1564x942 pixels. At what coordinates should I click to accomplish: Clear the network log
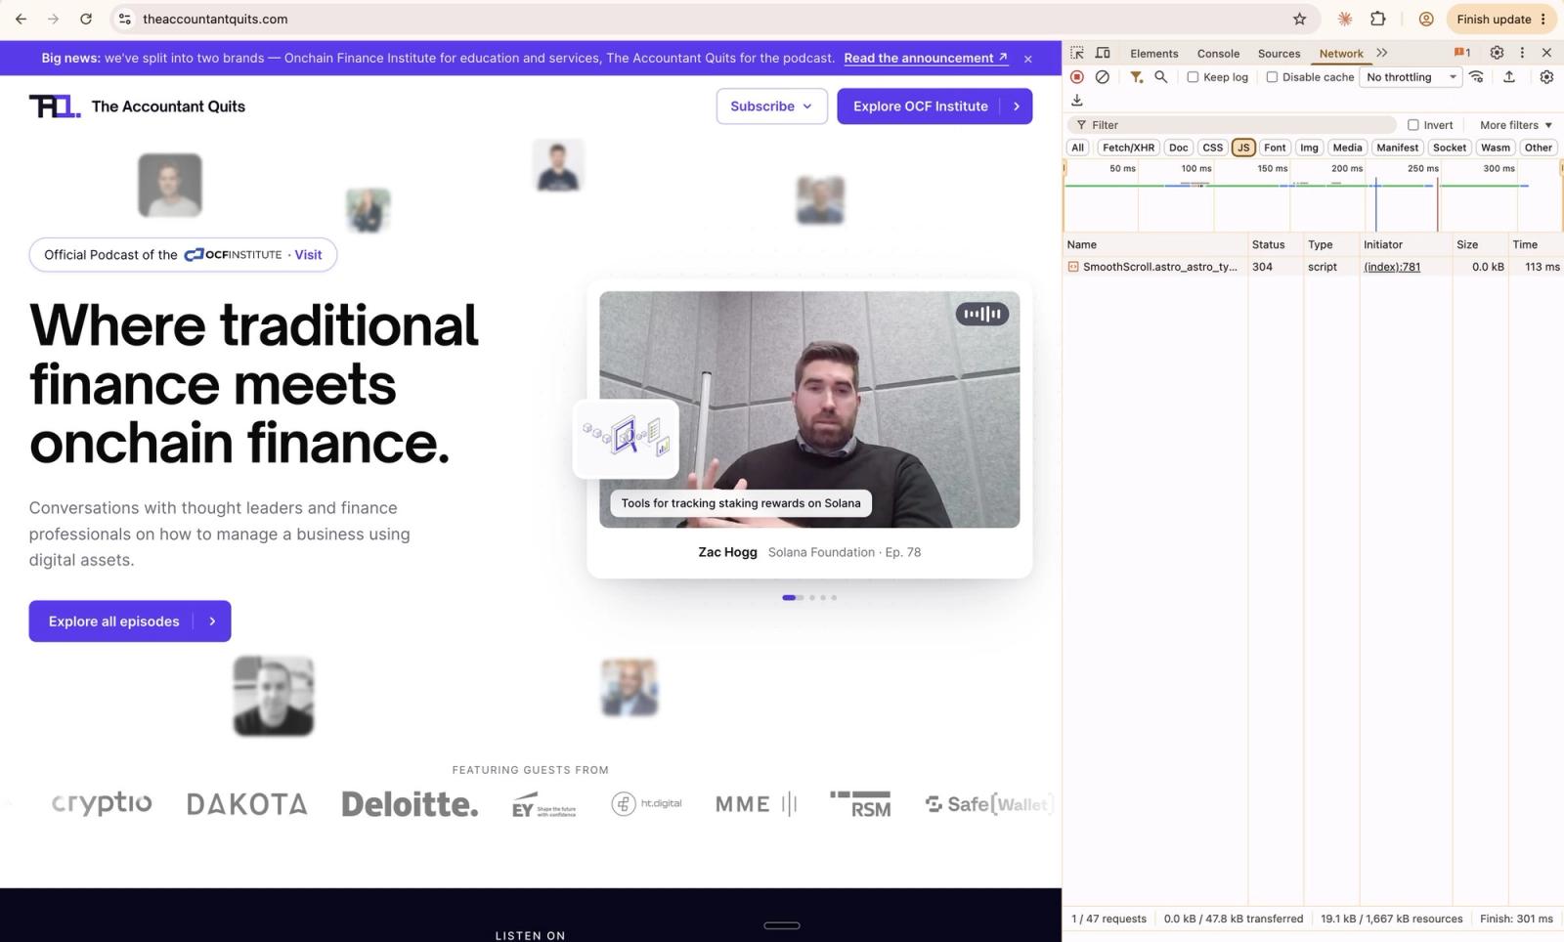(1103, 77)
